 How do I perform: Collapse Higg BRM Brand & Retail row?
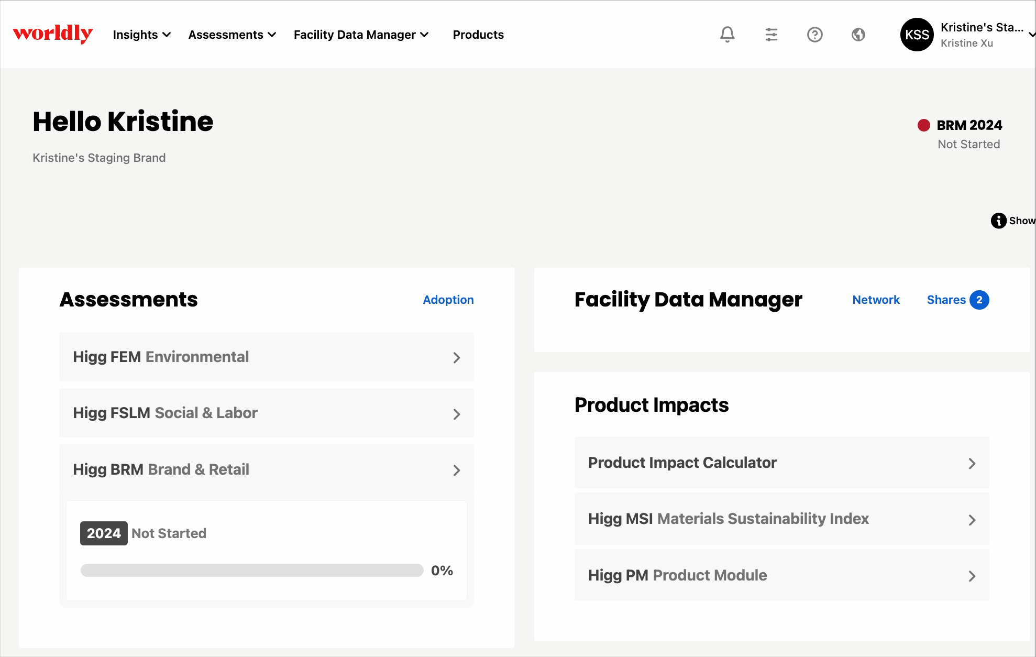coord(266,469)
